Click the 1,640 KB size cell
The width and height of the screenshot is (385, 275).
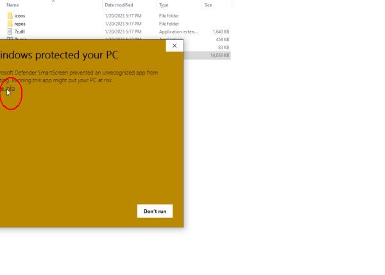pyautogui.click(x=221, y=31)
